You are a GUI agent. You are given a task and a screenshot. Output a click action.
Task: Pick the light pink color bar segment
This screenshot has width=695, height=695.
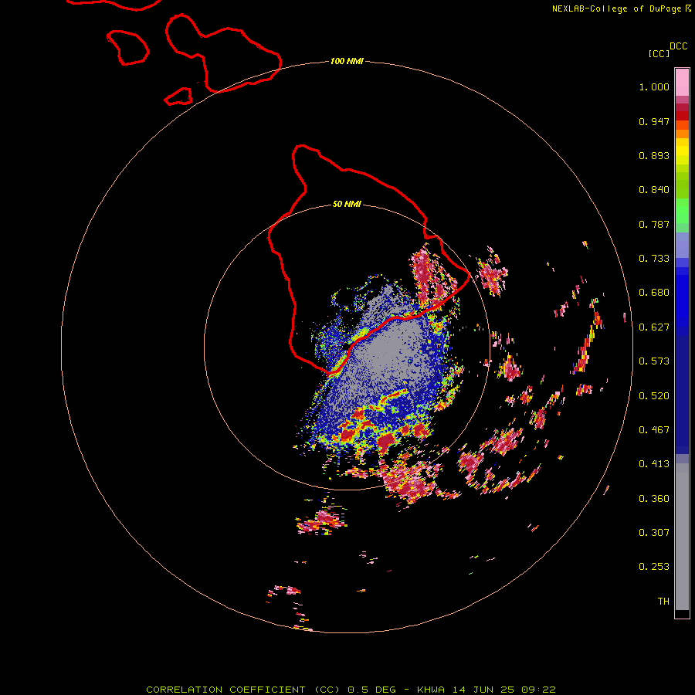point(682,82)
